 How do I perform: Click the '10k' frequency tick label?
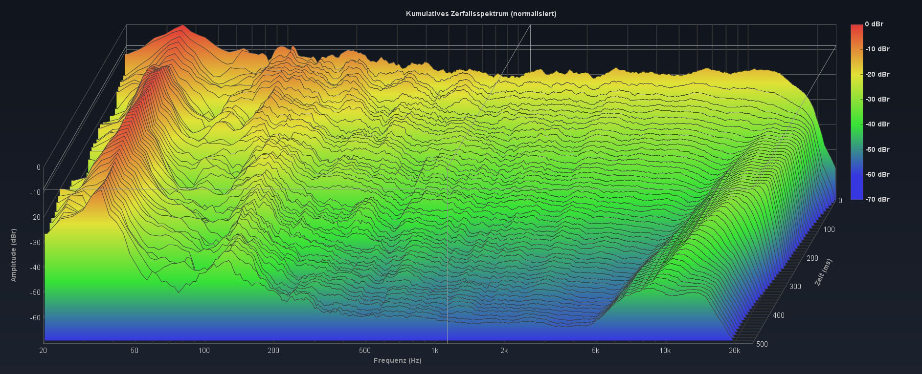point(665,351)
